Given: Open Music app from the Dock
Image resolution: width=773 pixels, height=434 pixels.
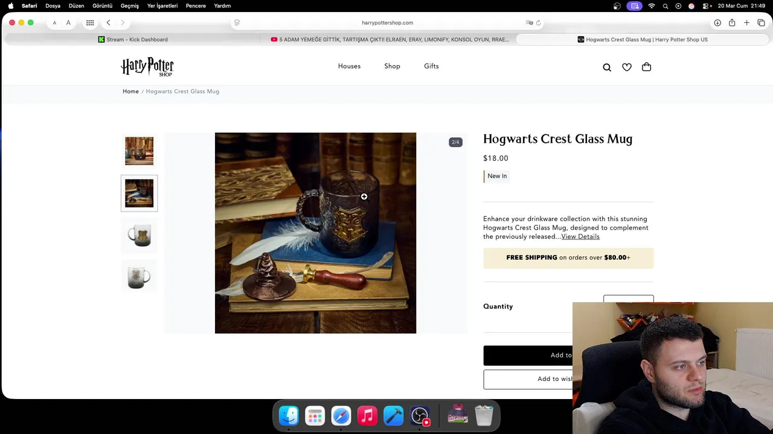Looking at the screenshot, I should click(x=367, y=415).
